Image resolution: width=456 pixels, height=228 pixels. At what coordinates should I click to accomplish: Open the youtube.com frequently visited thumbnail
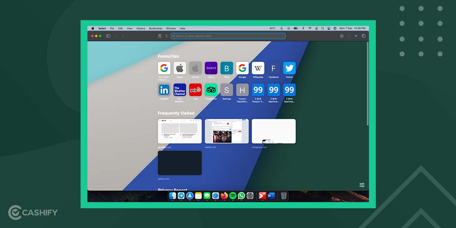179,131
